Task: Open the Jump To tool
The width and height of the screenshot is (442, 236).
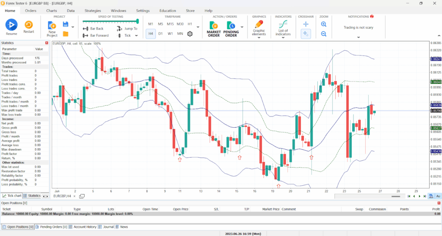Action: tap(127, 29)
